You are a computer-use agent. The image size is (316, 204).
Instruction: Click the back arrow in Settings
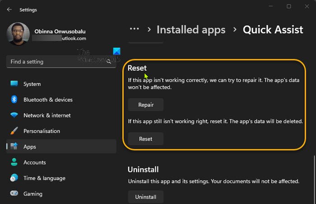pos(9,9)
